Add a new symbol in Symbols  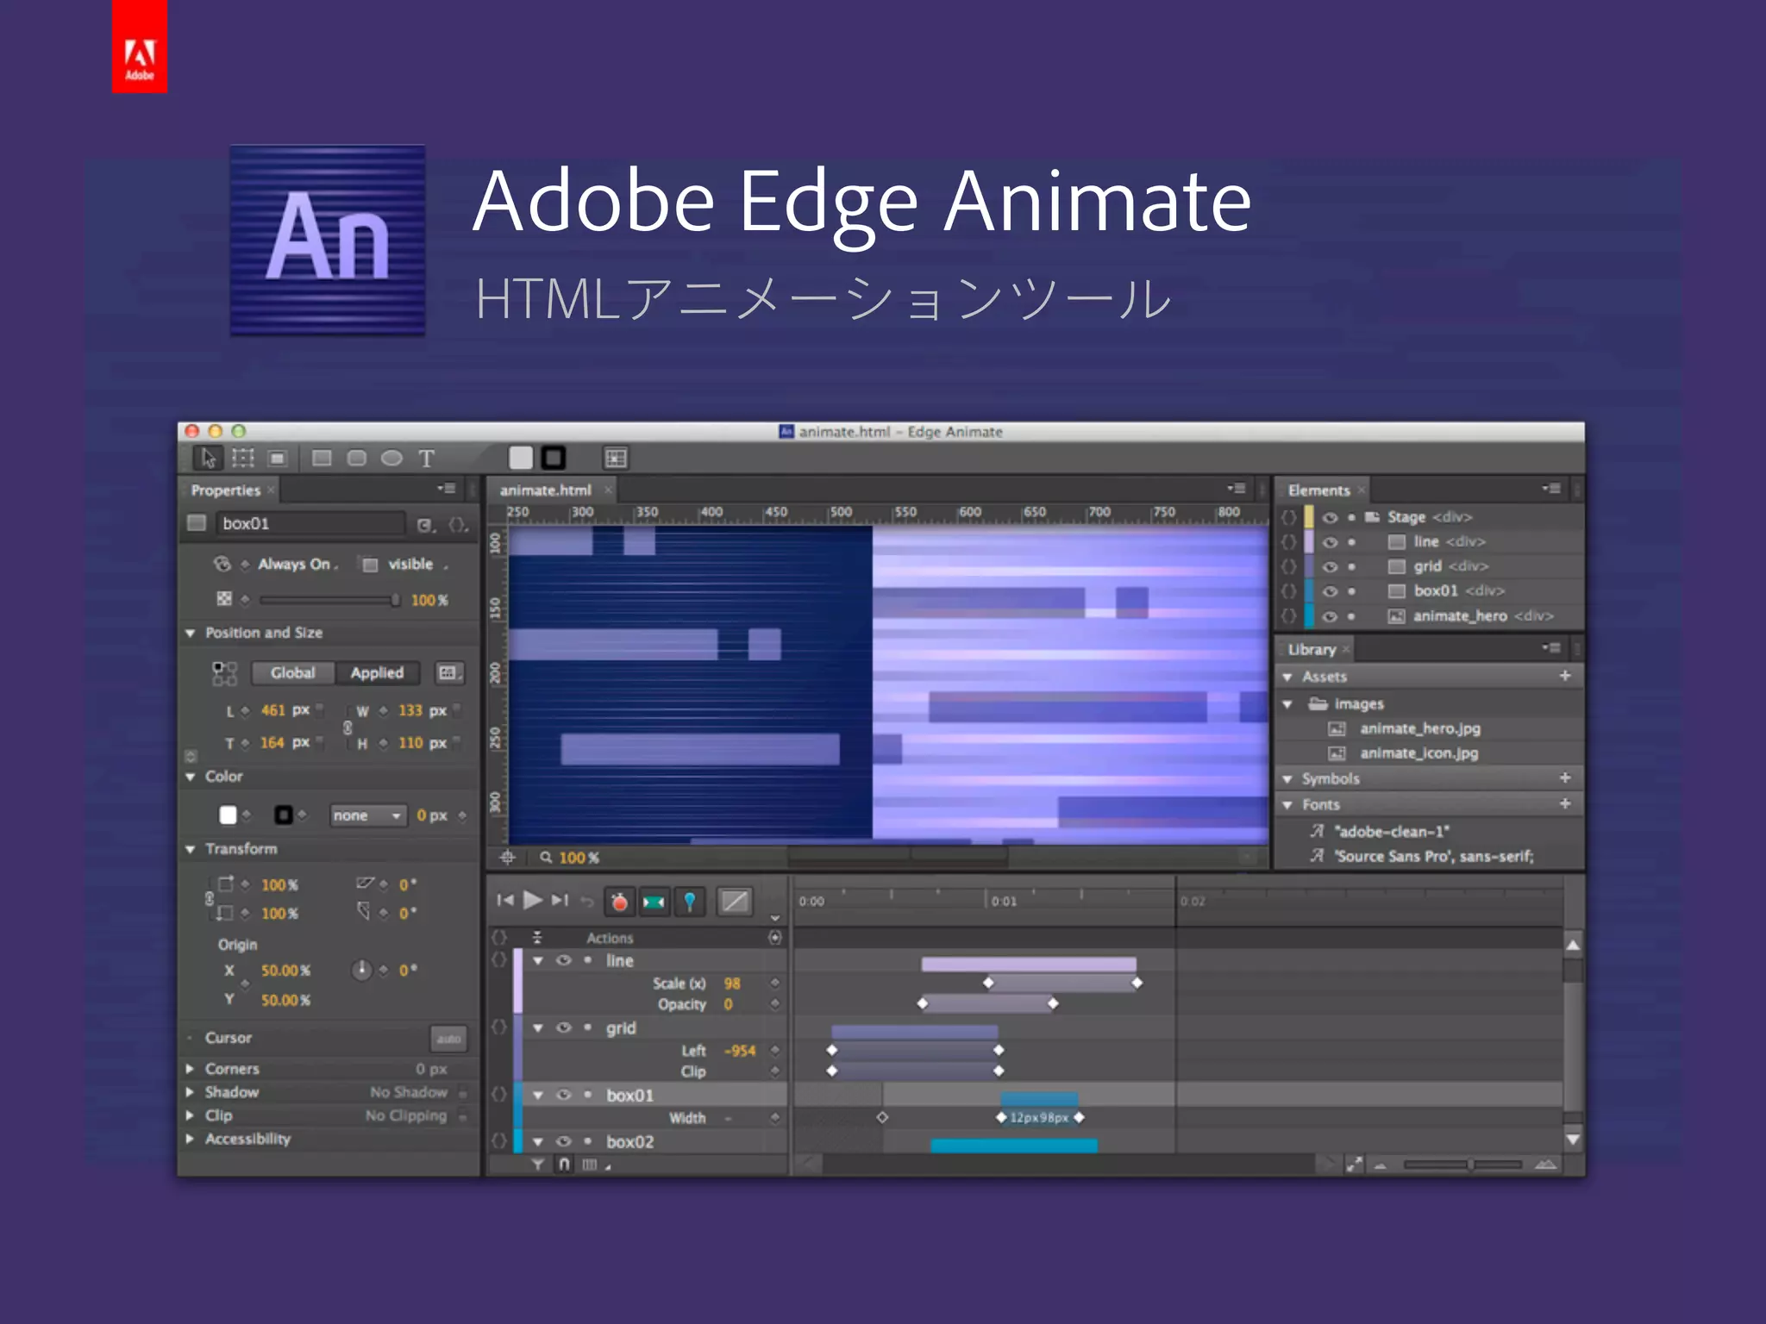coord(1565,778)
